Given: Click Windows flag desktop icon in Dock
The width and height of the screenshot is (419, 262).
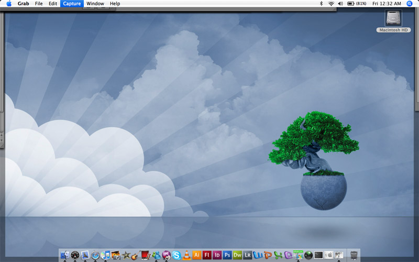Looking at the screenshot, I should pos(298,255).
